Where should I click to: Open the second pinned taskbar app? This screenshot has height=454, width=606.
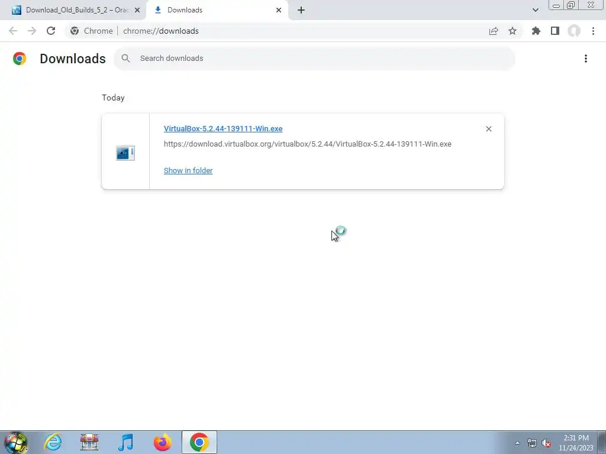(89, 442)
